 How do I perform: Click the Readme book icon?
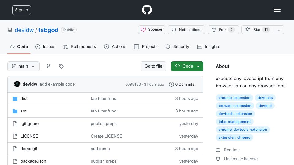218,150
